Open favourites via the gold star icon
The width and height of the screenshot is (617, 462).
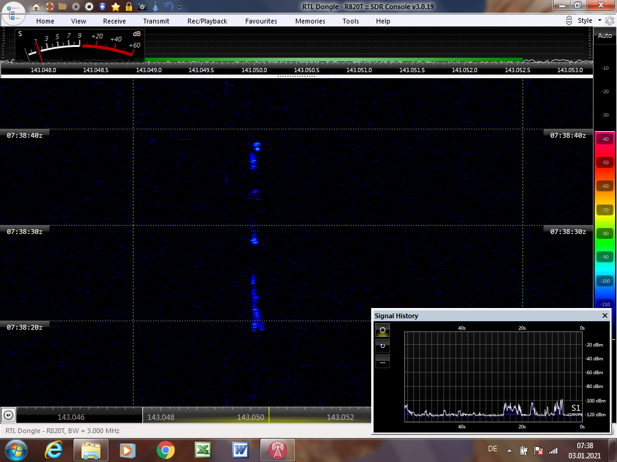pos(116,7)
